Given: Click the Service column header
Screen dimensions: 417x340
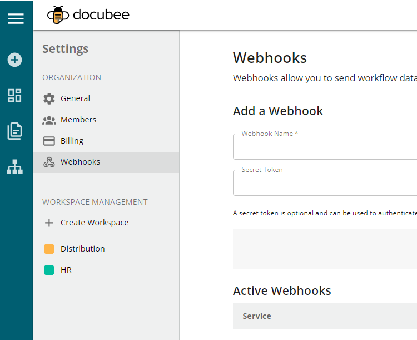Looking at the screenshot, I should coord(257,316).
